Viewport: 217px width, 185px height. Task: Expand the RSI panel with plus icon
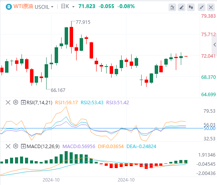(23, 103)
